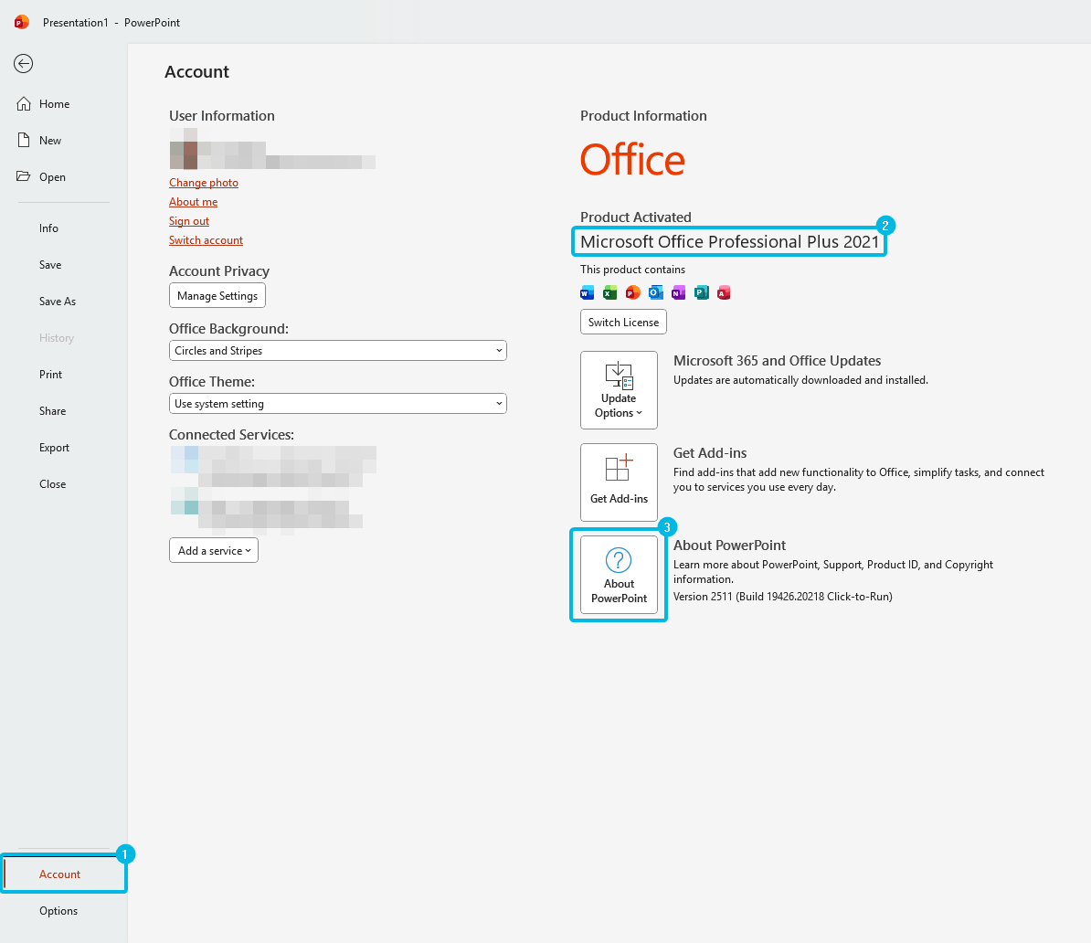Click the Access app icon
This screenshot has height=943, width=1091.
(x=724, y=293)
